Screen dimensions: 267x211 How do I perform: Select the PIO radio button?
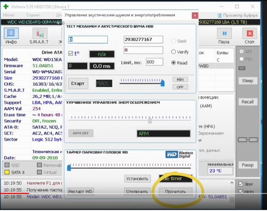[246, 59]
